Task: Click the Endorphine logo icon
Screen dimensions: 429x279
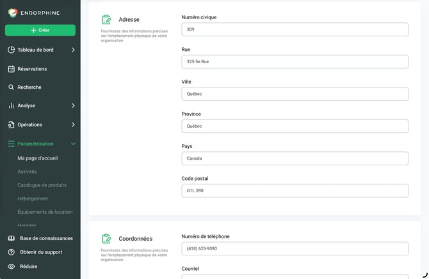Action: coord(13,13)
